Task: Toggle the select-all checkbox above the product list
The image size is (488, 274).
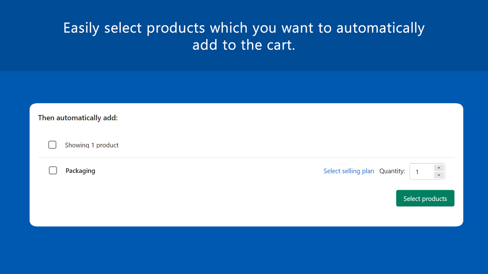Action: 52,145
